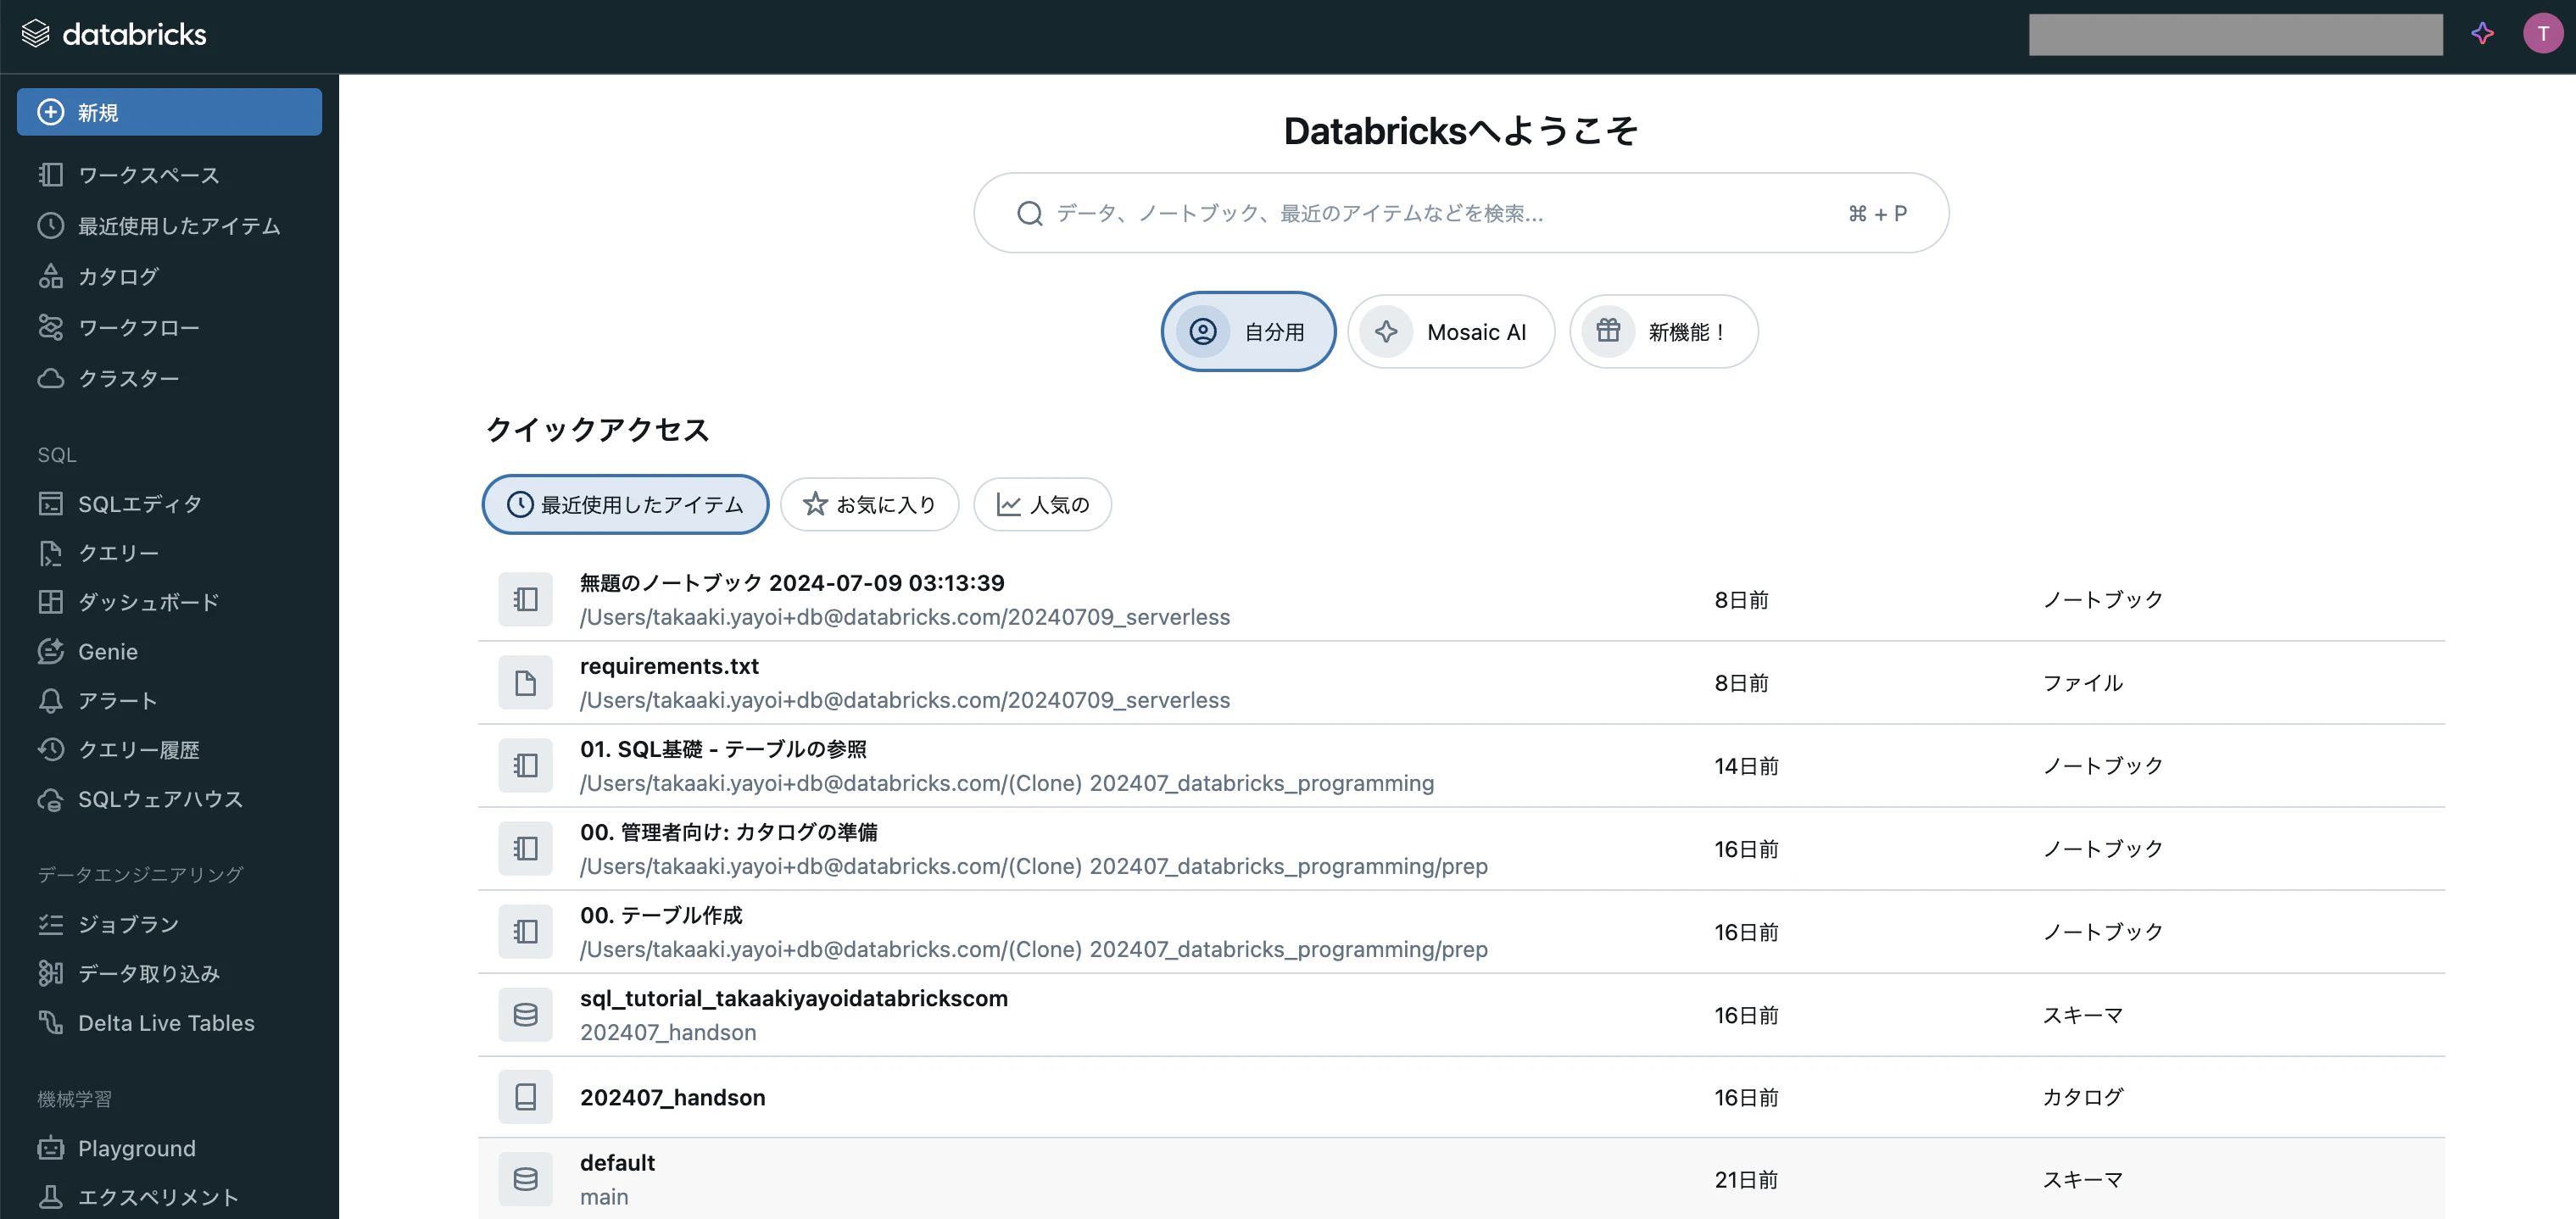Click the ファイル type label
2576x1219 pixels.
[x=2082, y=683]
